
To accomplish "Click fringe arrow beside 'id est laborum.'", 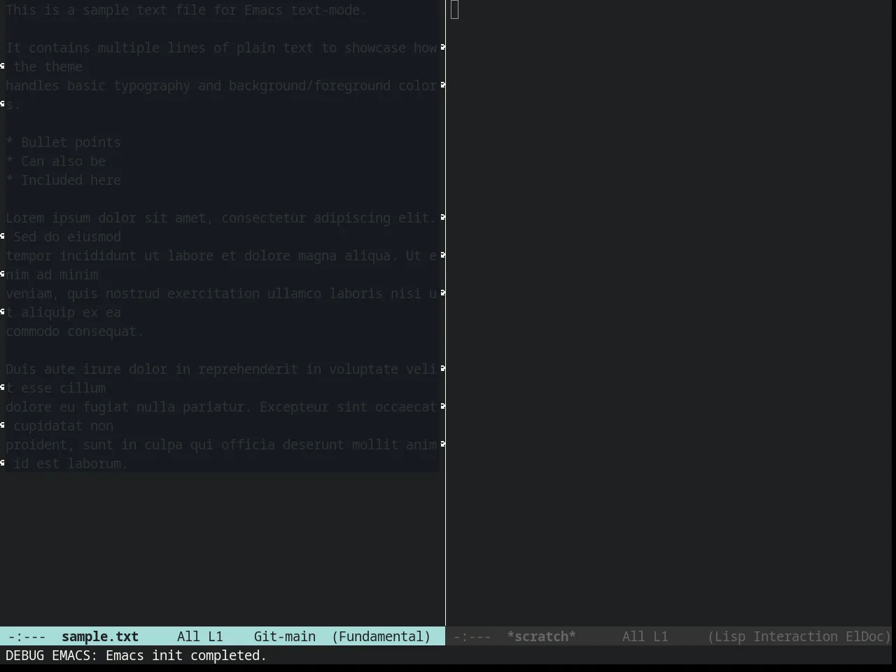I will click(x=3, y=463).
